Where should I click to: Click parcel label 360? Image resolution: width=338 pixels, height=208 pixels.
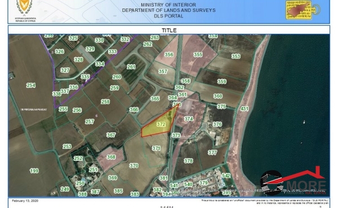coord(218,96)
